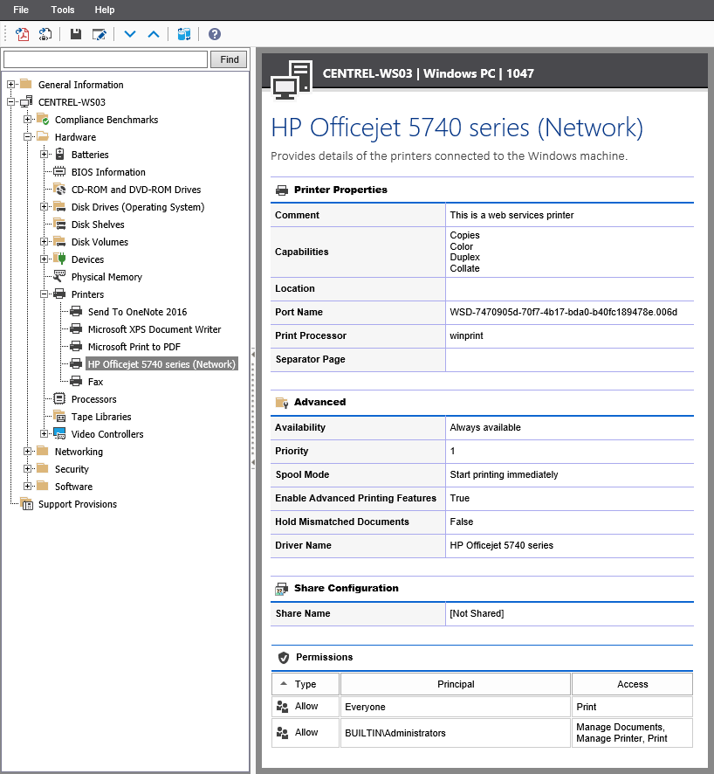
Task: Expand the Security folder node
Action: tap(28, 468)
